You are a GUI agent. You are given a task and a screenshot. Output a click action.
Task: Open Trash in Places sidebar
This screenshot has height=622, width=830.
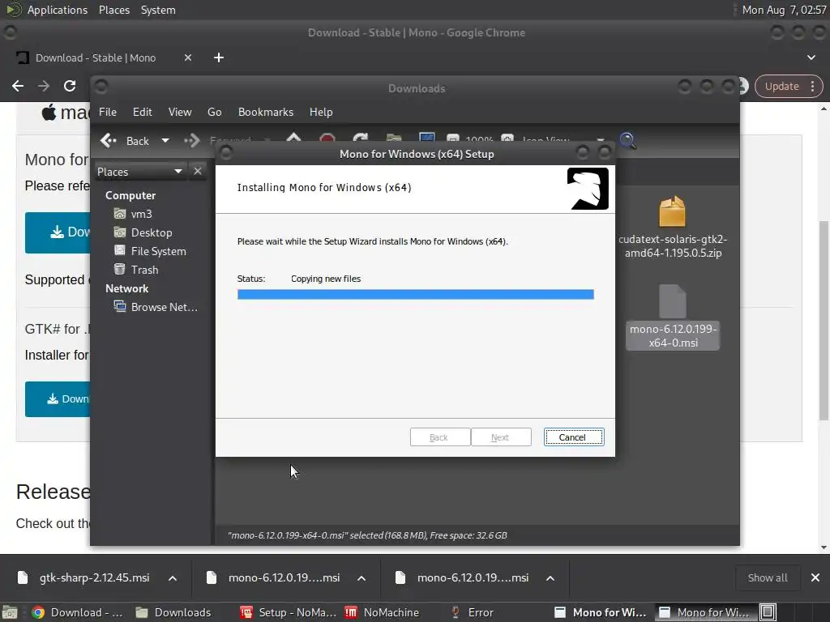tap(136, 270)
